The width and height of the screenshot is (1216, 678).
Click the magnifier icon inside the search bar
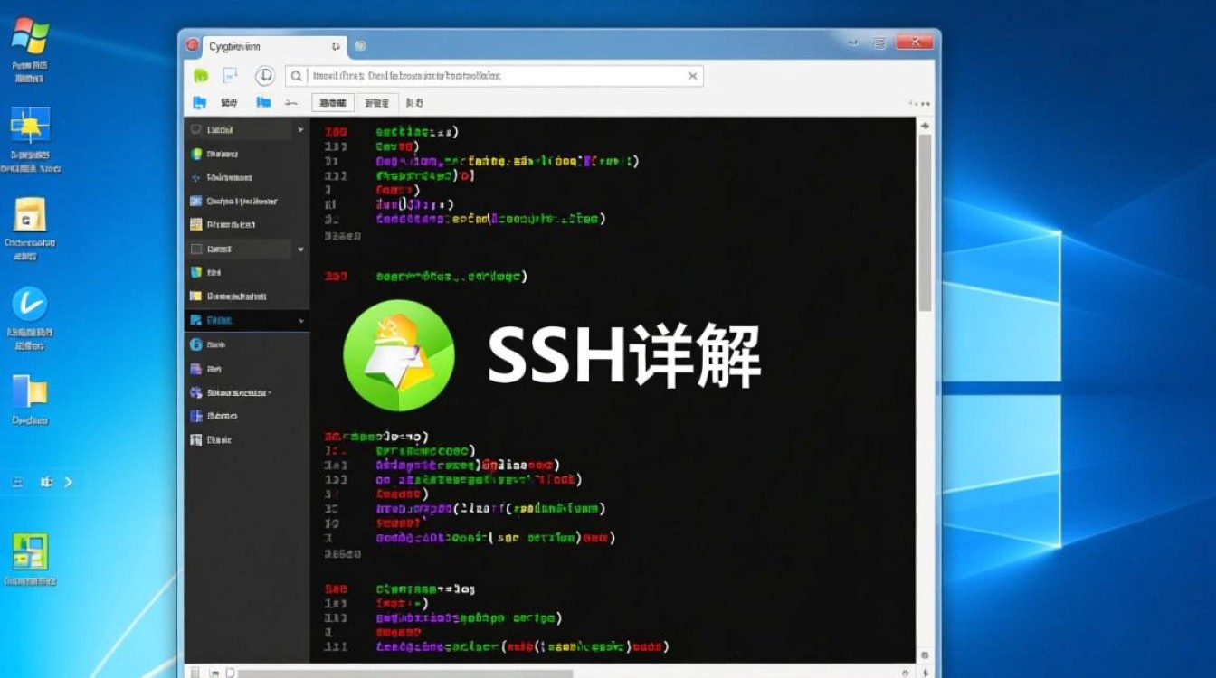(296, 76)
